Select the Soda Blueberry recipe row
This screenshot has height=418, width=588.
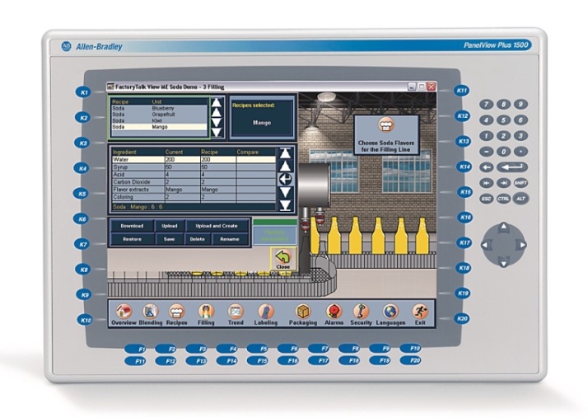[x=160, y=108]
